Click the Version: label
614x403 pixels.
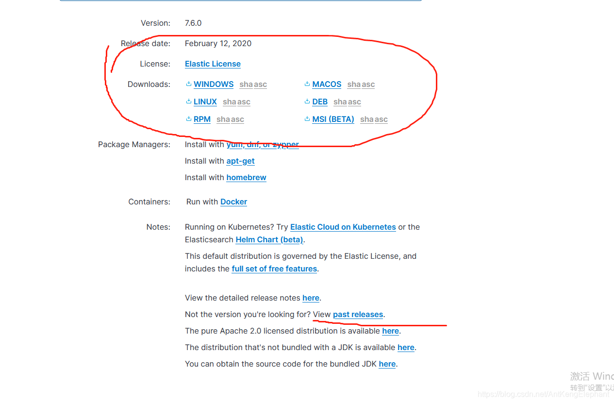coord(155,23)
